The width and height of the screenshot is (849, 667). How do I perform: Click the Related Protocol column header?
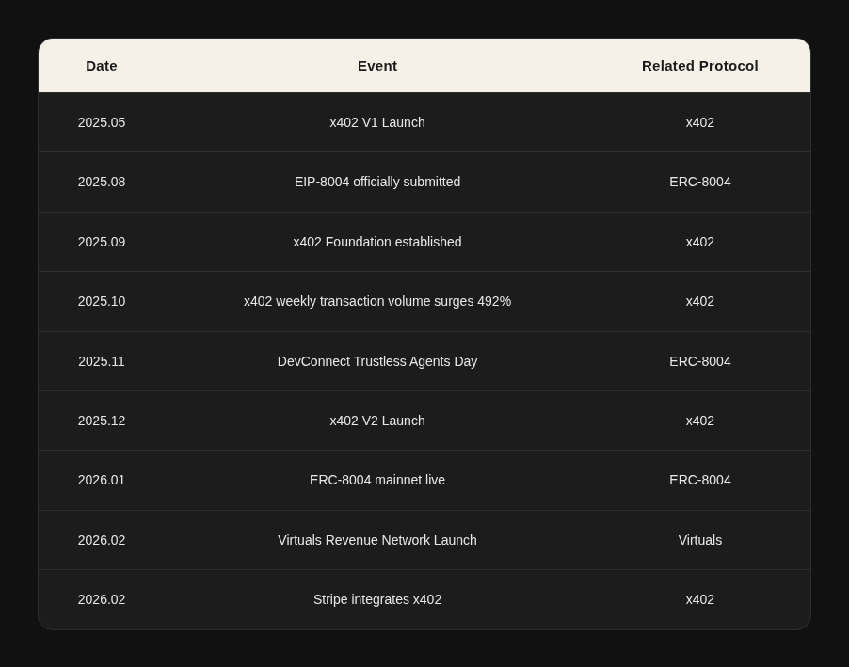pos(699,66)
